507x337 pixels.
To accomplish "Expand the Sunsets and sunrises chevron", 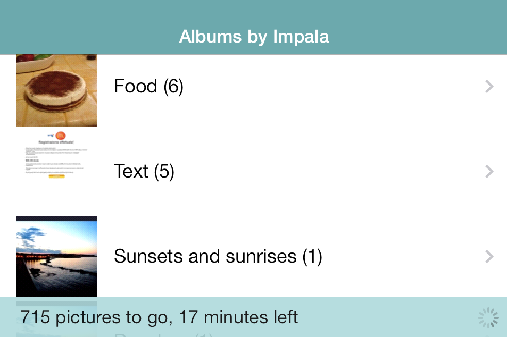I will point(489,257).
